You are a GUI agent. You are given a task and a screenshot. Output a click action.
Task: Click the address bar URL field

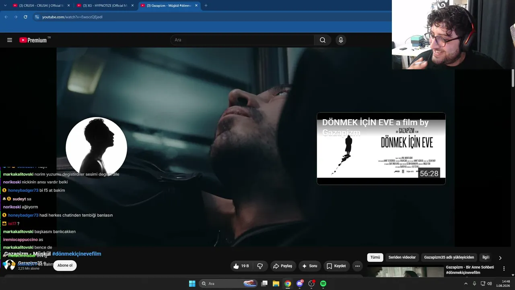pos(213,17)
